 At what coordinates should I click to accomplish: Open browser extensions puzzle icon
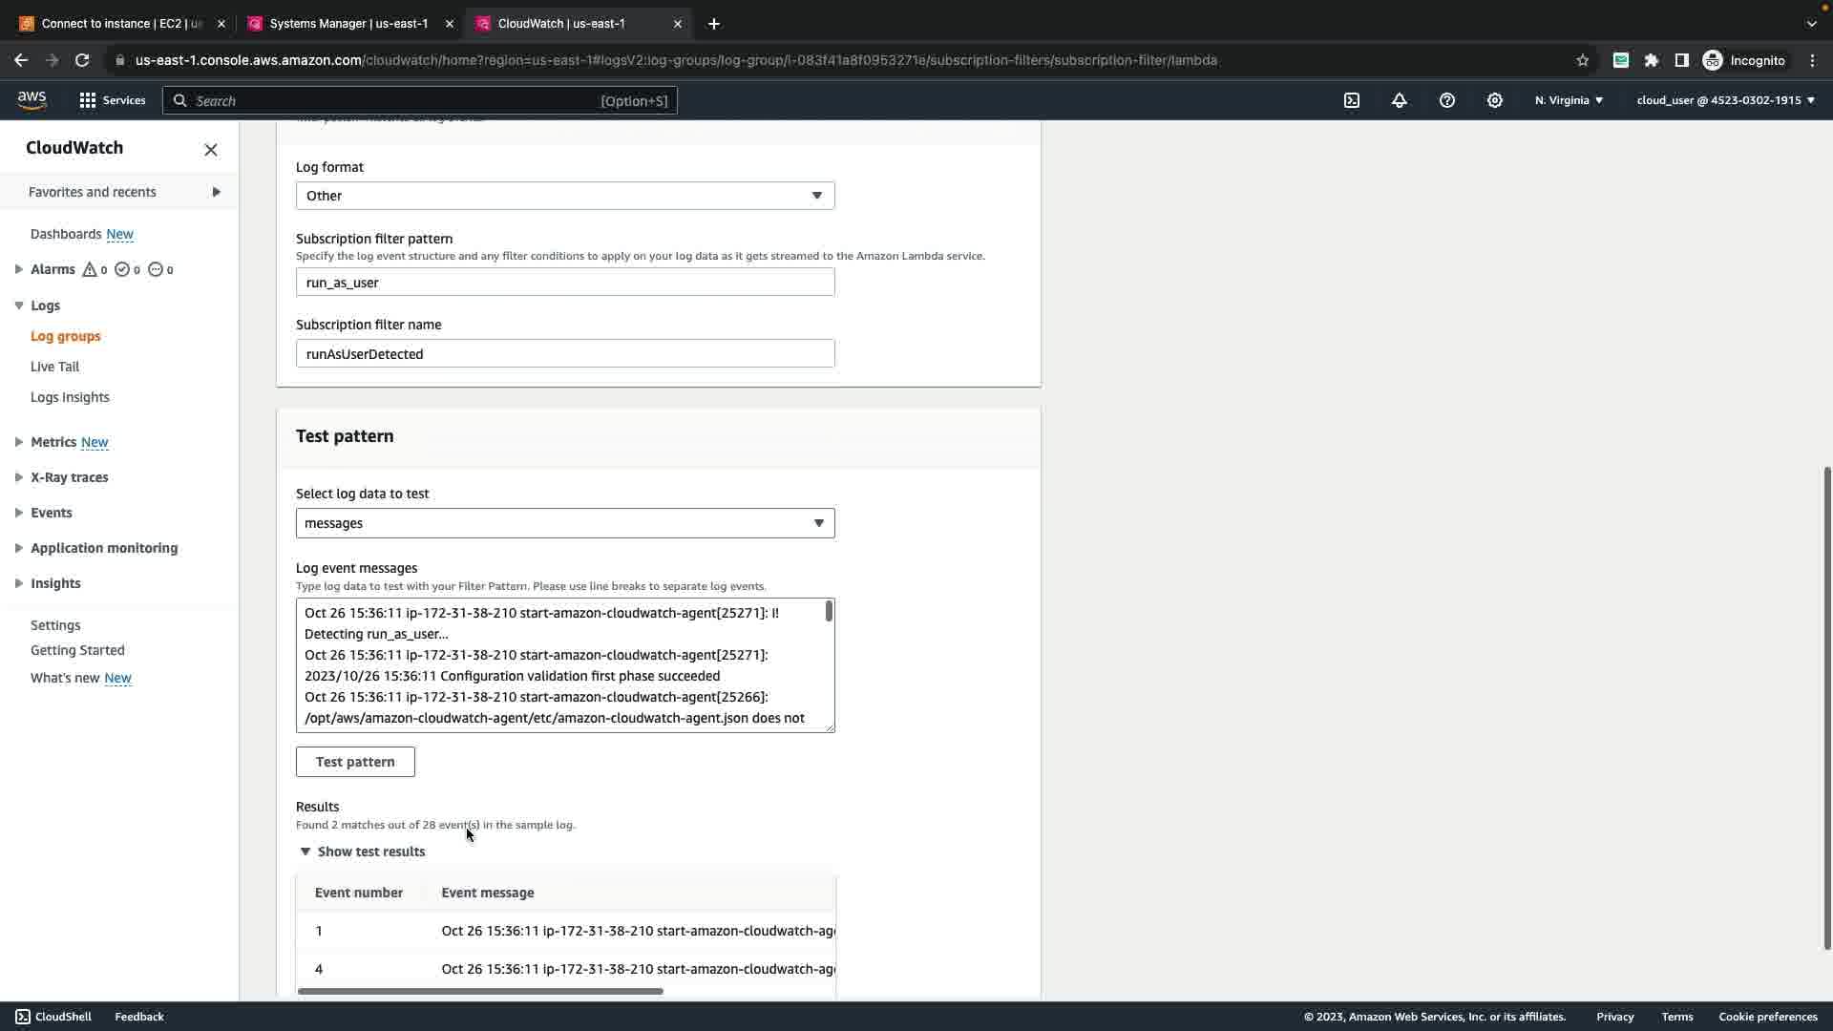pos(1652,60)
